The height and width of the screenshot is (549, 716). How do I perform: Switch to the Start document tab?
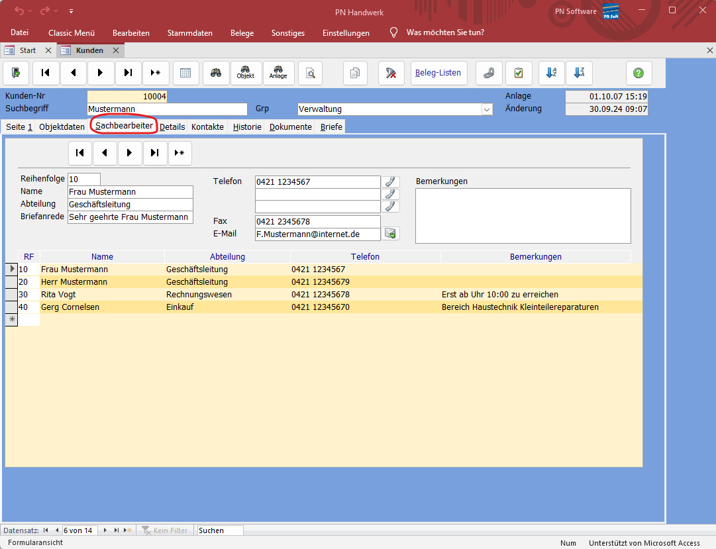tap(27, 50)
